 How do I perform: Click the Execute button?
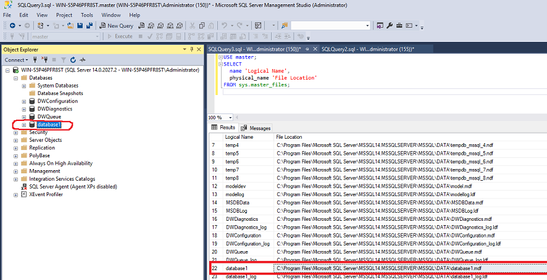(120, 36)
